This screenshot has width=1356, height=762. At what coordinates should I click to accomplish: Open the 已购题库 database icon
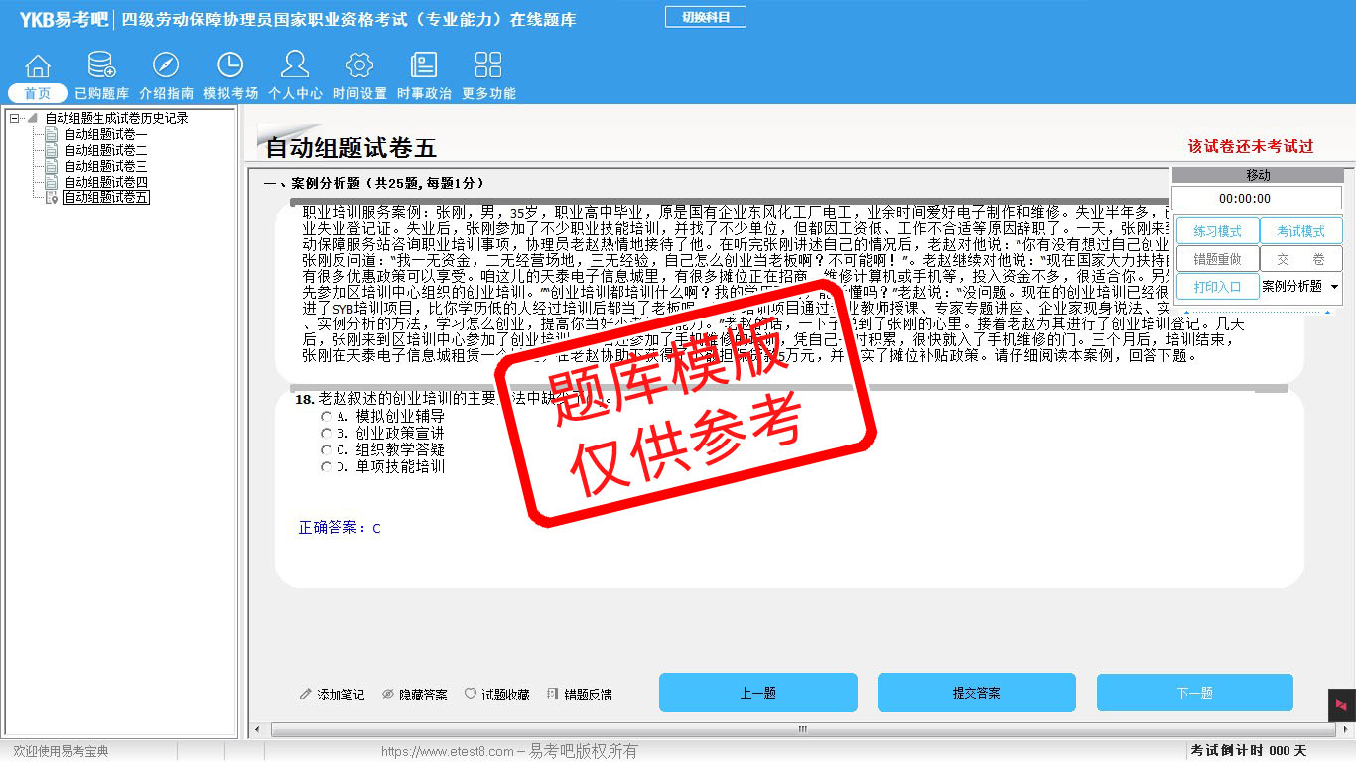101,66
